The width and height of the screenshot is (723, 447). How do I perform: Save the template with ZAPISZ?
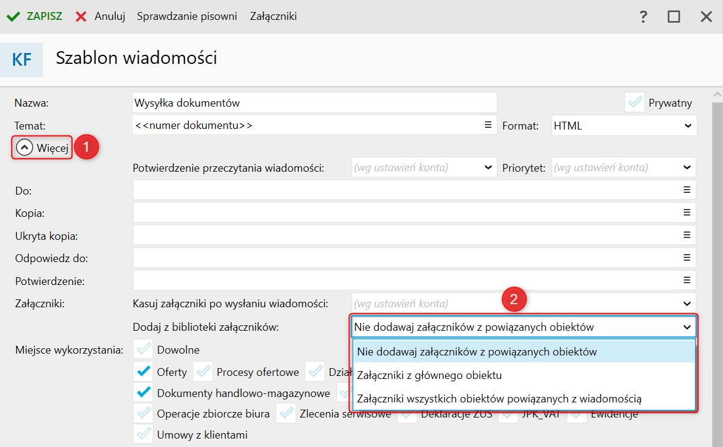click(34, 16)
